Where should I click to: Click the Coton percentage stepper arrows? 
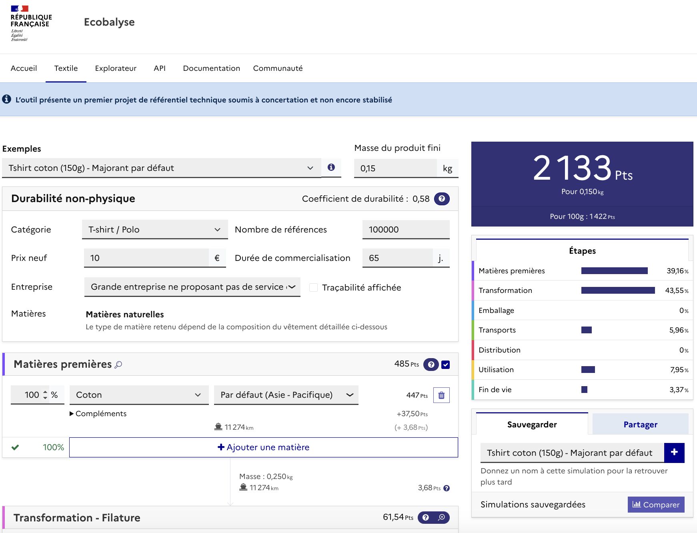(45, 395)
